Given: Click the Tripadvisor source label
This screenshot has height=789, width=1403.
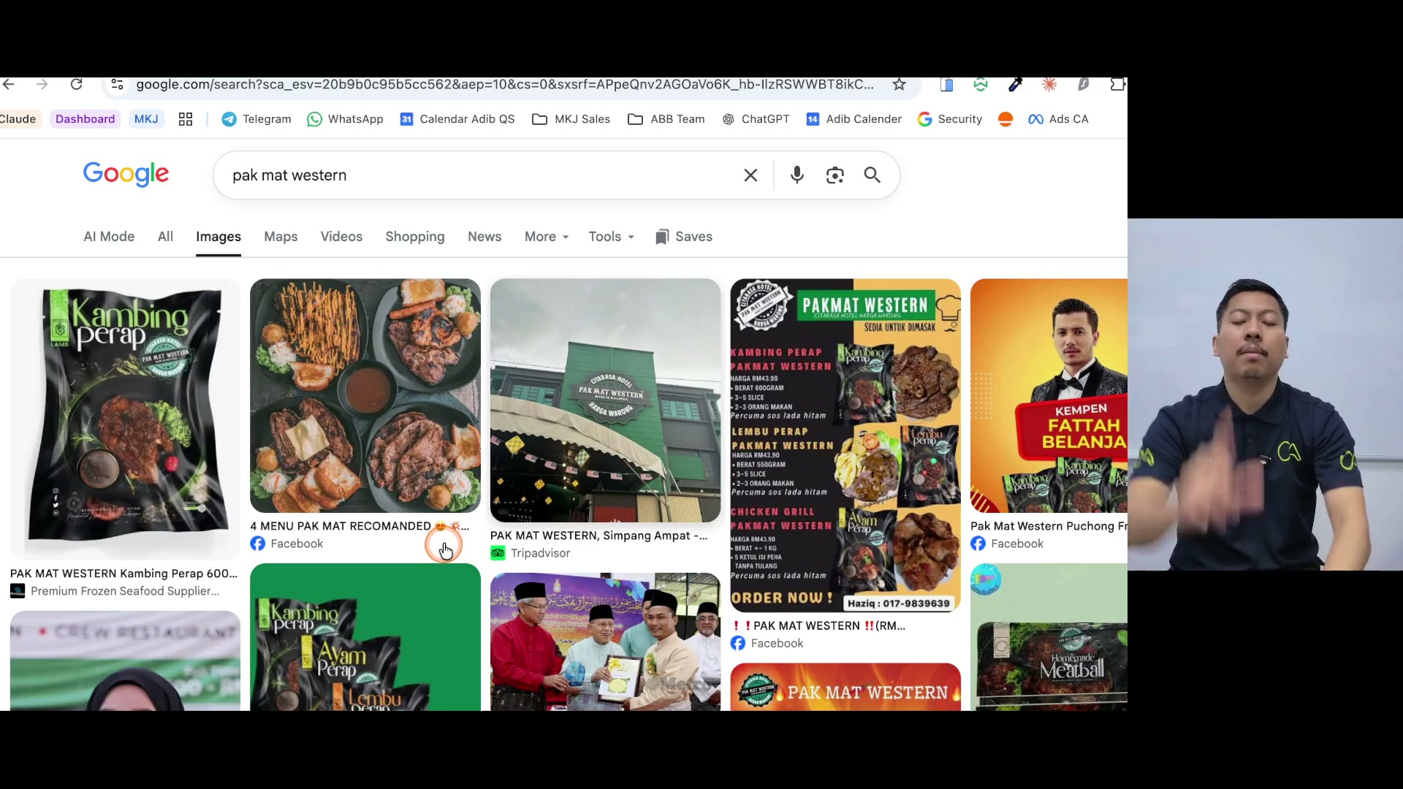Looking at the screenshot, I should (541, 553).
